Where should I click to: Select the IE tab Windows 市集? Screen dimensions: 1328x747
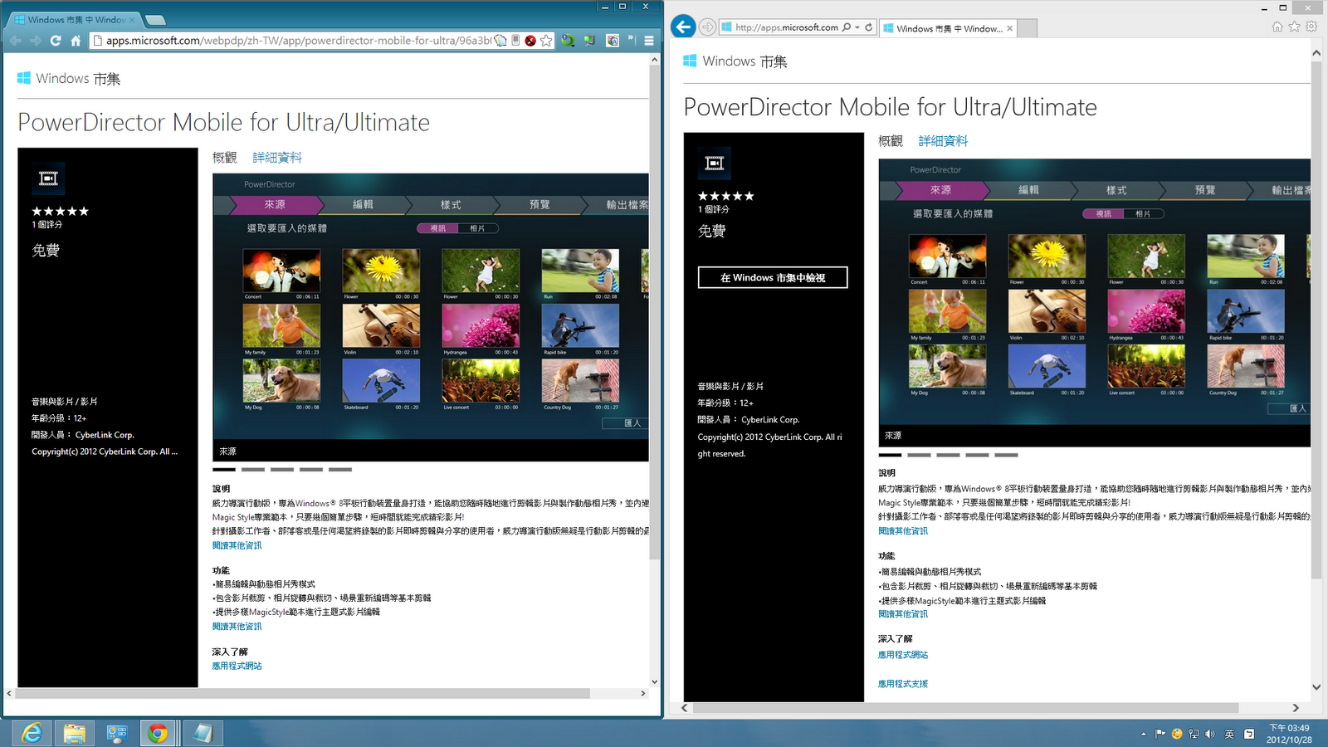949,28
